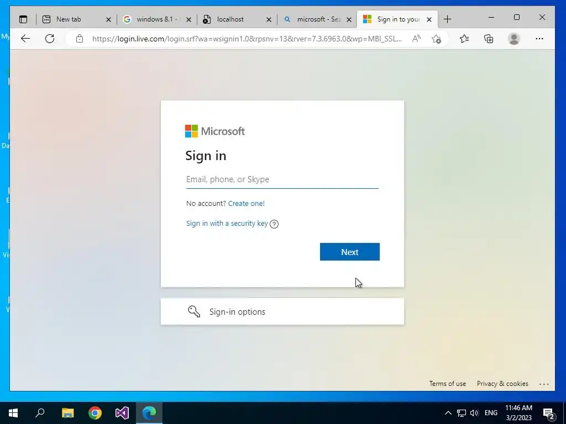Open the browser profile menu
The image size is (566, 424).
tap(513, 39)
